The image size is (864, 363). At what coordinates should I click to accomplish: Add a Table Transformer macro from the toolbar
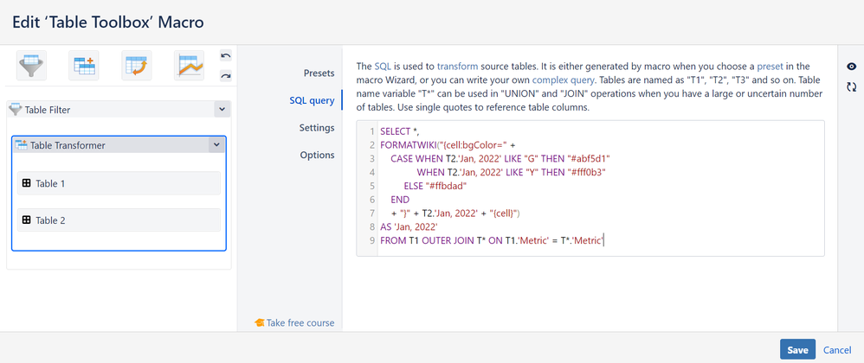[x=85, y=66]
